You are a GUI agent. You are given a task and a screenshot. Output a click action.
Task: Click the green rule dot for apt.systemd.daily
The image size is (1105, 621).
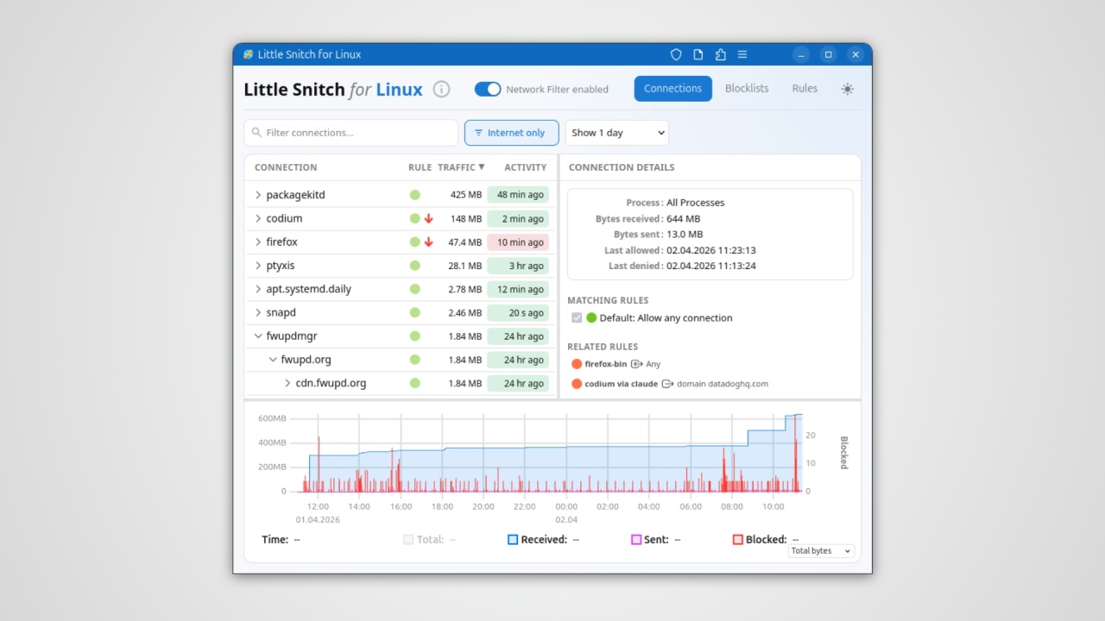[x=415, y=289]
